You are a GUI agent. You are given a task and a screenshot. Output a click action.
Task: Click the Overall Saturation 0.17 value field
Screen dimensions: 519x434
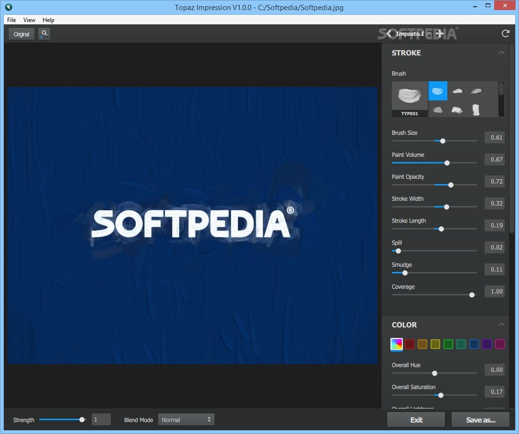point(495,391)
